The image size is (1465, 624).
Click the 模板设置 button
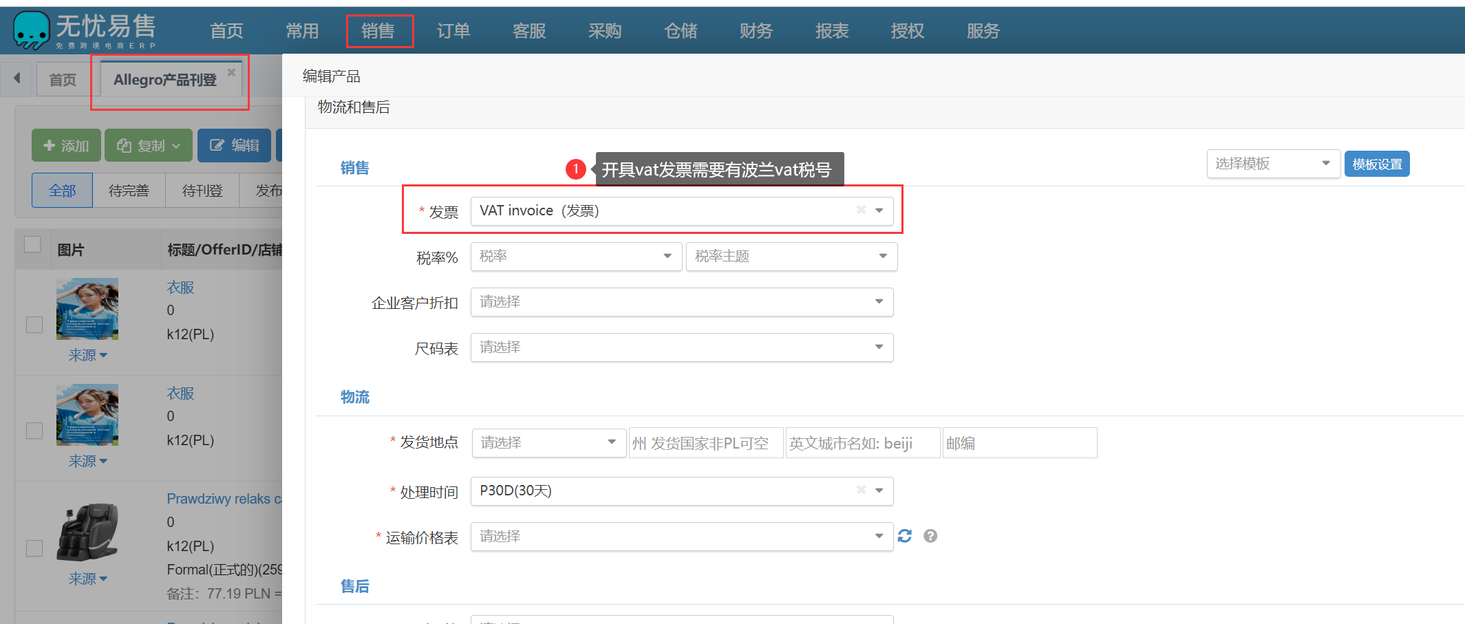tap(1377, 164)
